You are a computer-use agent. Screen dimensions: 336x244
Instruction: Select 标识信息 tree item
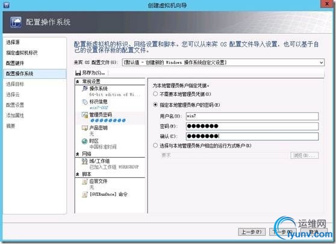[110, 104]
